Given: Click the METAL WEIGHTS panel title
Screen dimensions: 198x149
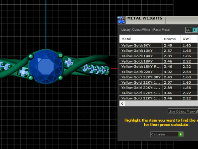Looking at the screenshot, I should (x=145, y=18).
